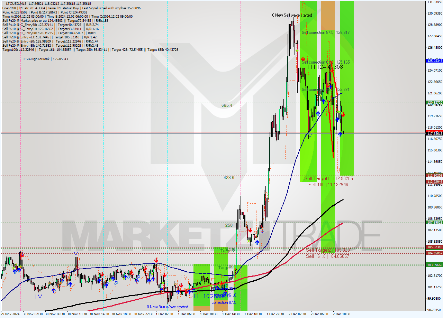Click the red down arrow below the 250 level
This screenshot has width=443, height=318.
pos(250,230)
